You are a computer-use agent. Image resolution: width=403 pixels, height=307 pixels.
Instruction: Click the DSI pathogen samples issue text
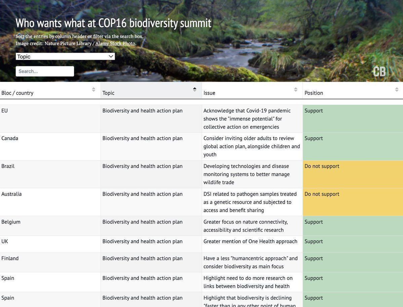click(250, 202)
